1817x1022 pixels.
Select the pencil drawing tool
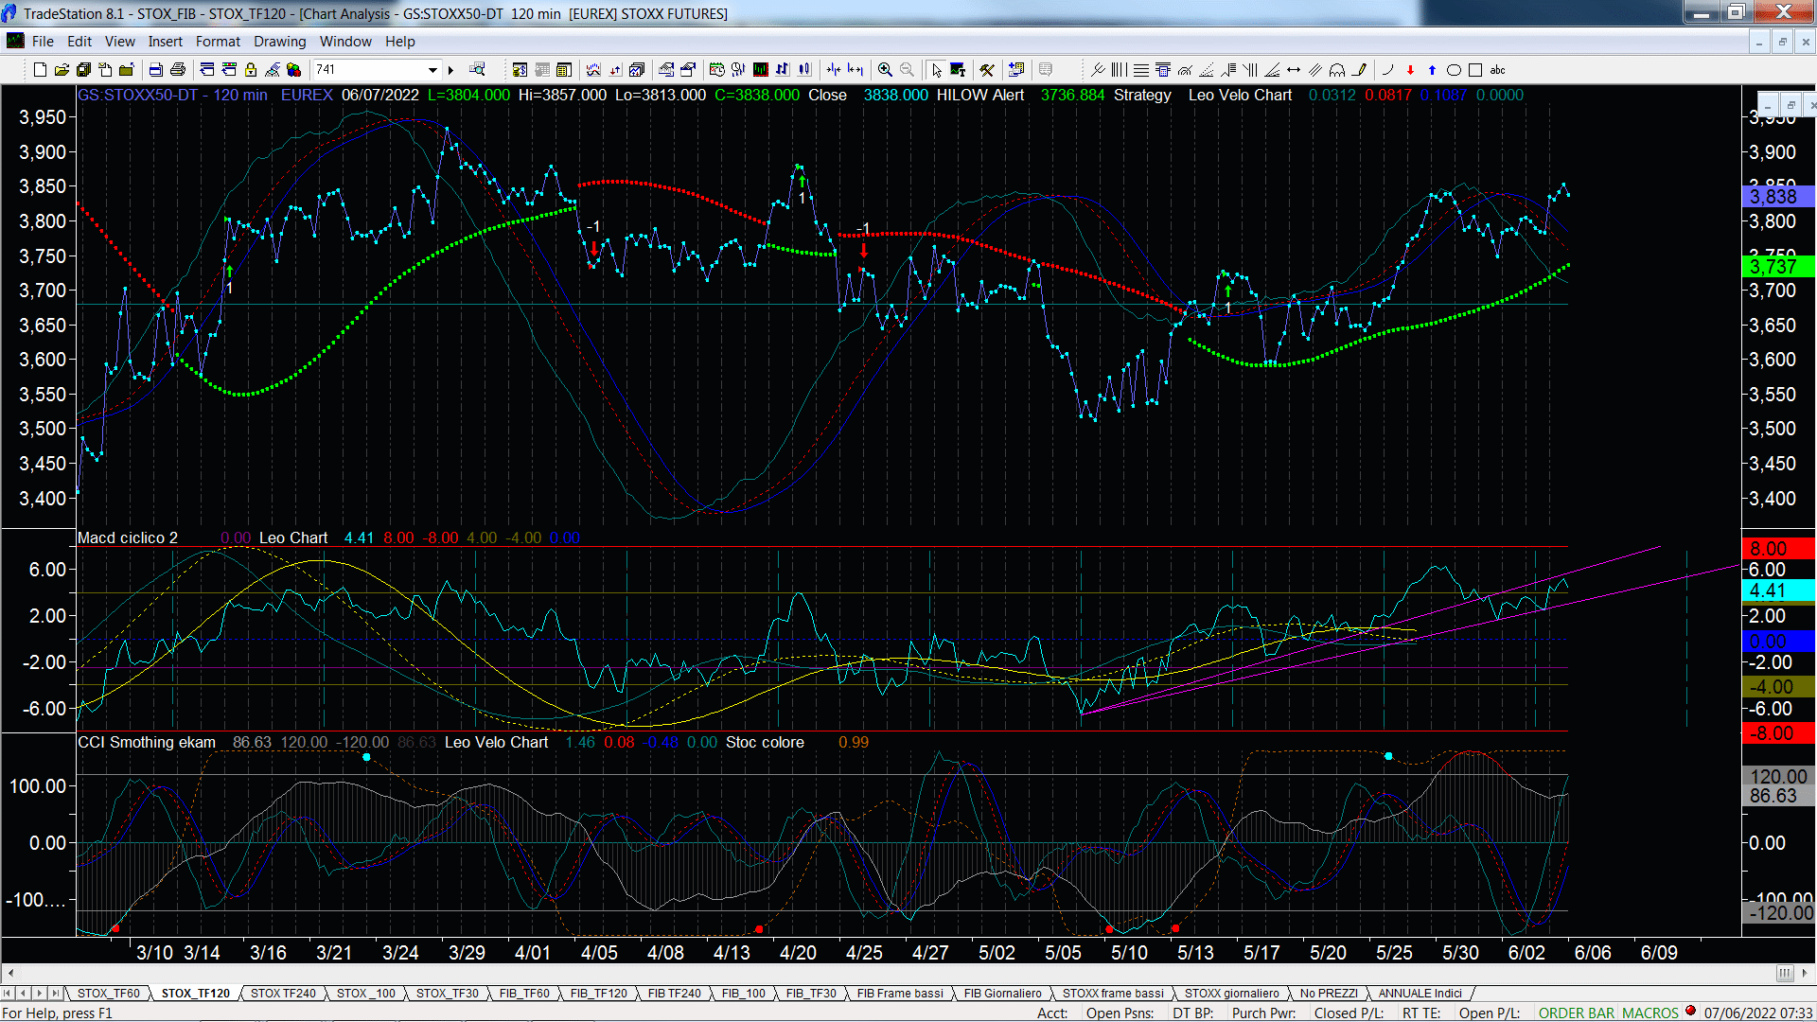click(x=1359, y=70)
